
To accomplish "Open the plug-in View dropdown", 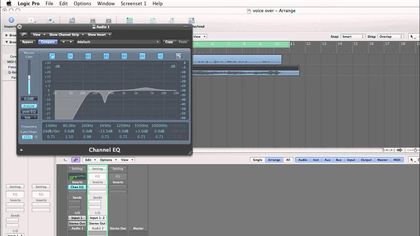I will (x=38, y=34).
